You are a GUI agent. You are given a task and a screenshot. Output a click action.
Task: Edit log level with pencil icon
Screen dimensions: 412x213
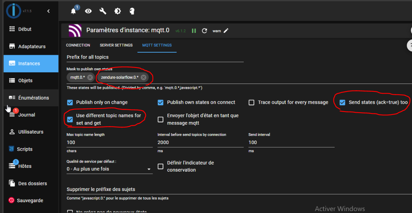click(x=226, y=31)
